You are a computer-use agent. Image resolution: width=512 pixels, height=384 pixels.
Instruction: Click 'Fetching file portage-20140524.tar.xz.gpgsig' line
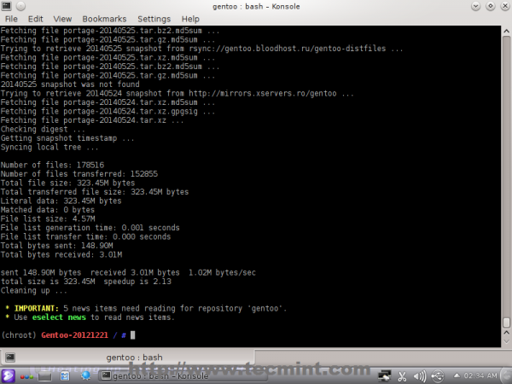tap(108, 111)
